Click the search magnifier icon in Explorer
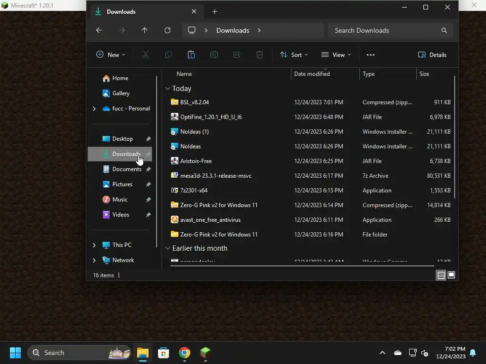The height and width of the screenshot is (364, 486). click(444, 30)
